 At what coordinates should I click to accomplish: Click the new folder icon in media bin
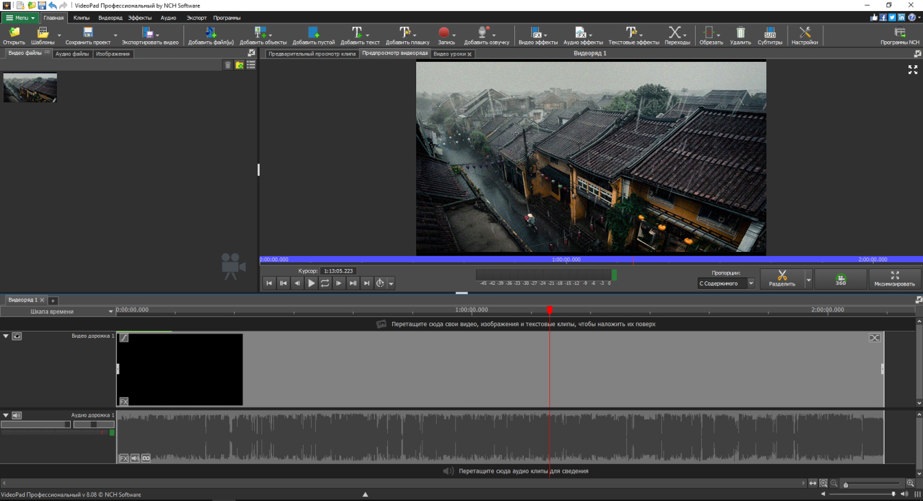pos(240,65)
